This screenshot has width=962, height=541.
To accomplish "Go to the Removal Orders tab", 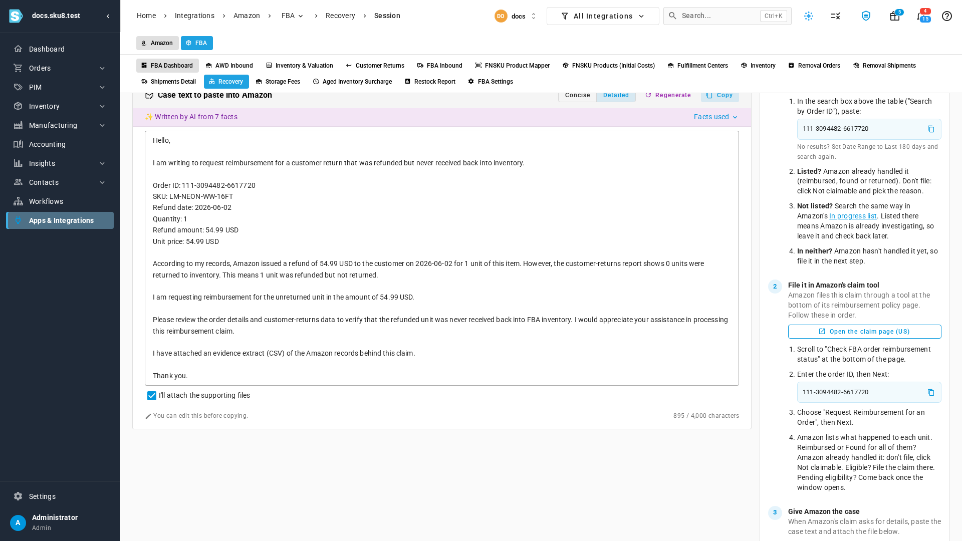I will [x=814, y=66].
